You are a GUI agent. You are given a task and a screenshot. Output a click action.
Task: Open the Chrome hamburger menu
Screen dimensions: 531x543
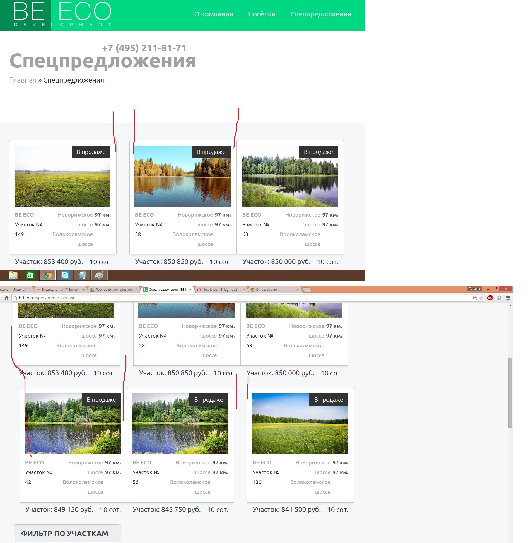click(508, 298)
